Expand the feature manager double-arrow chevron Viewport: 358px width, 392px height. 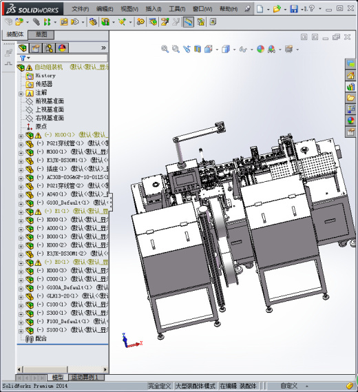pyautogui.click(x=103, y=48)
